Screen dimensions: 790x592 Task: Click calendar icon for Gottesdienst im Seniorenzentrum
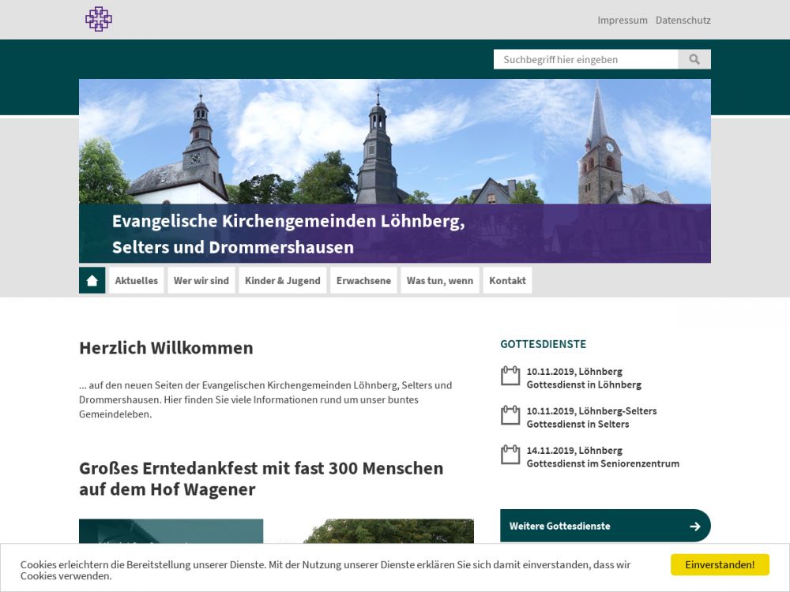pyautogui.click(x=510, y=455)
